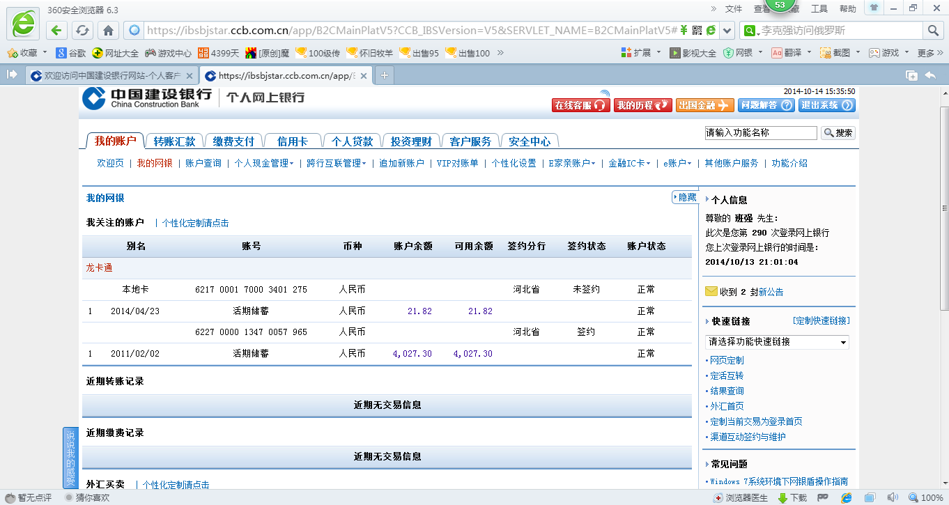Open the 新公告 announcements link
949x505 pixels.
(771, 292)
